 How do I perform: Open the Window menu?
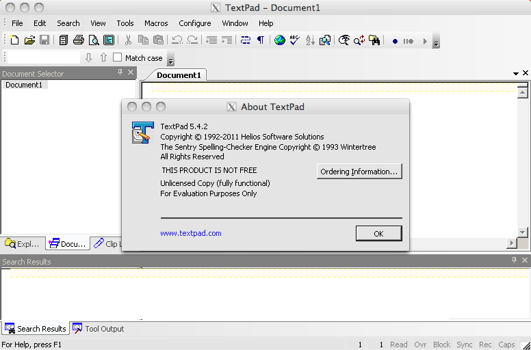tap(235, 23)
